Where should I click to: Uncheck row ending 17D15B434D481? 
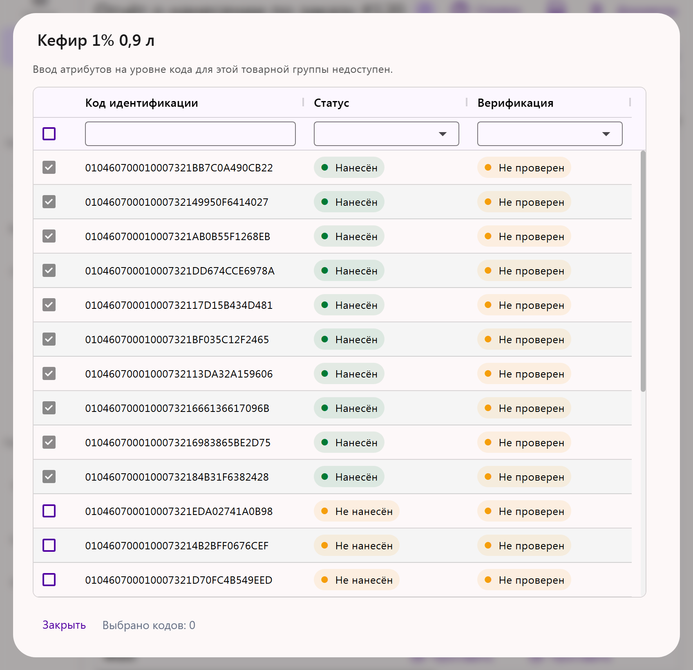coord(49,305)
